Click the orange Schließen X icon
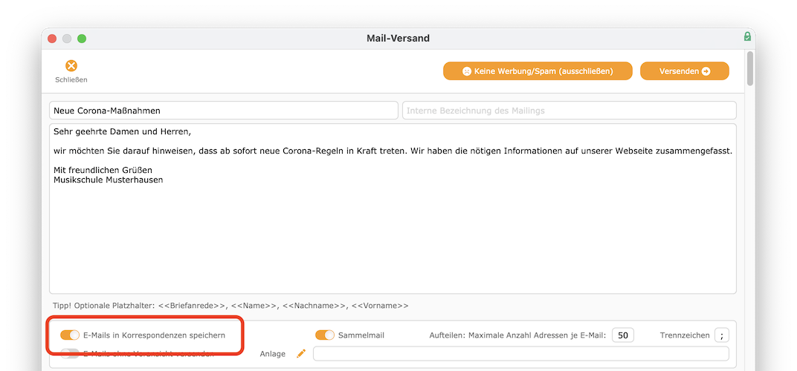The image size is (797, 371). click(71, 66)
